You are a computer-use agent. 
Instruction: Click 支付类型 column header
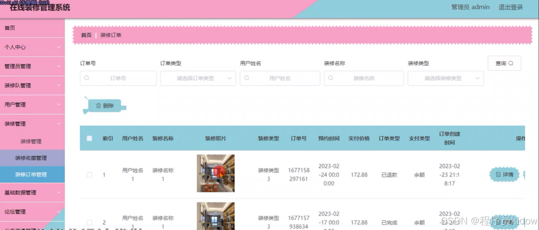[x=419, y=138]
